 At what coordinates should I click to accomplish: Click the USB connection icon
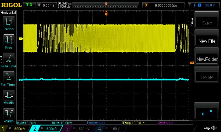207,128
